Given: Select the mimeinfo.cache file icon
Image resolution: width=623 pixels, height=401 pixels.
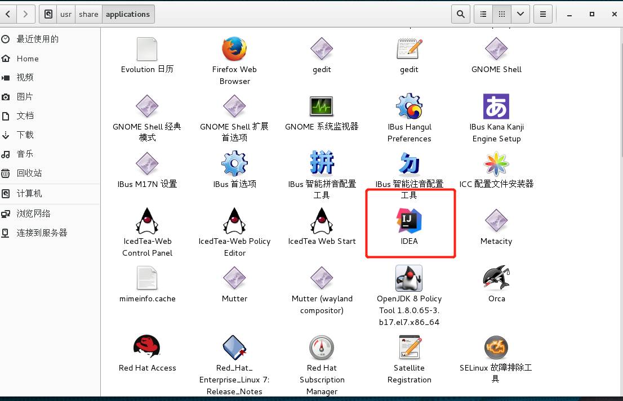Looking at the screenshot, I should point(147,278).
